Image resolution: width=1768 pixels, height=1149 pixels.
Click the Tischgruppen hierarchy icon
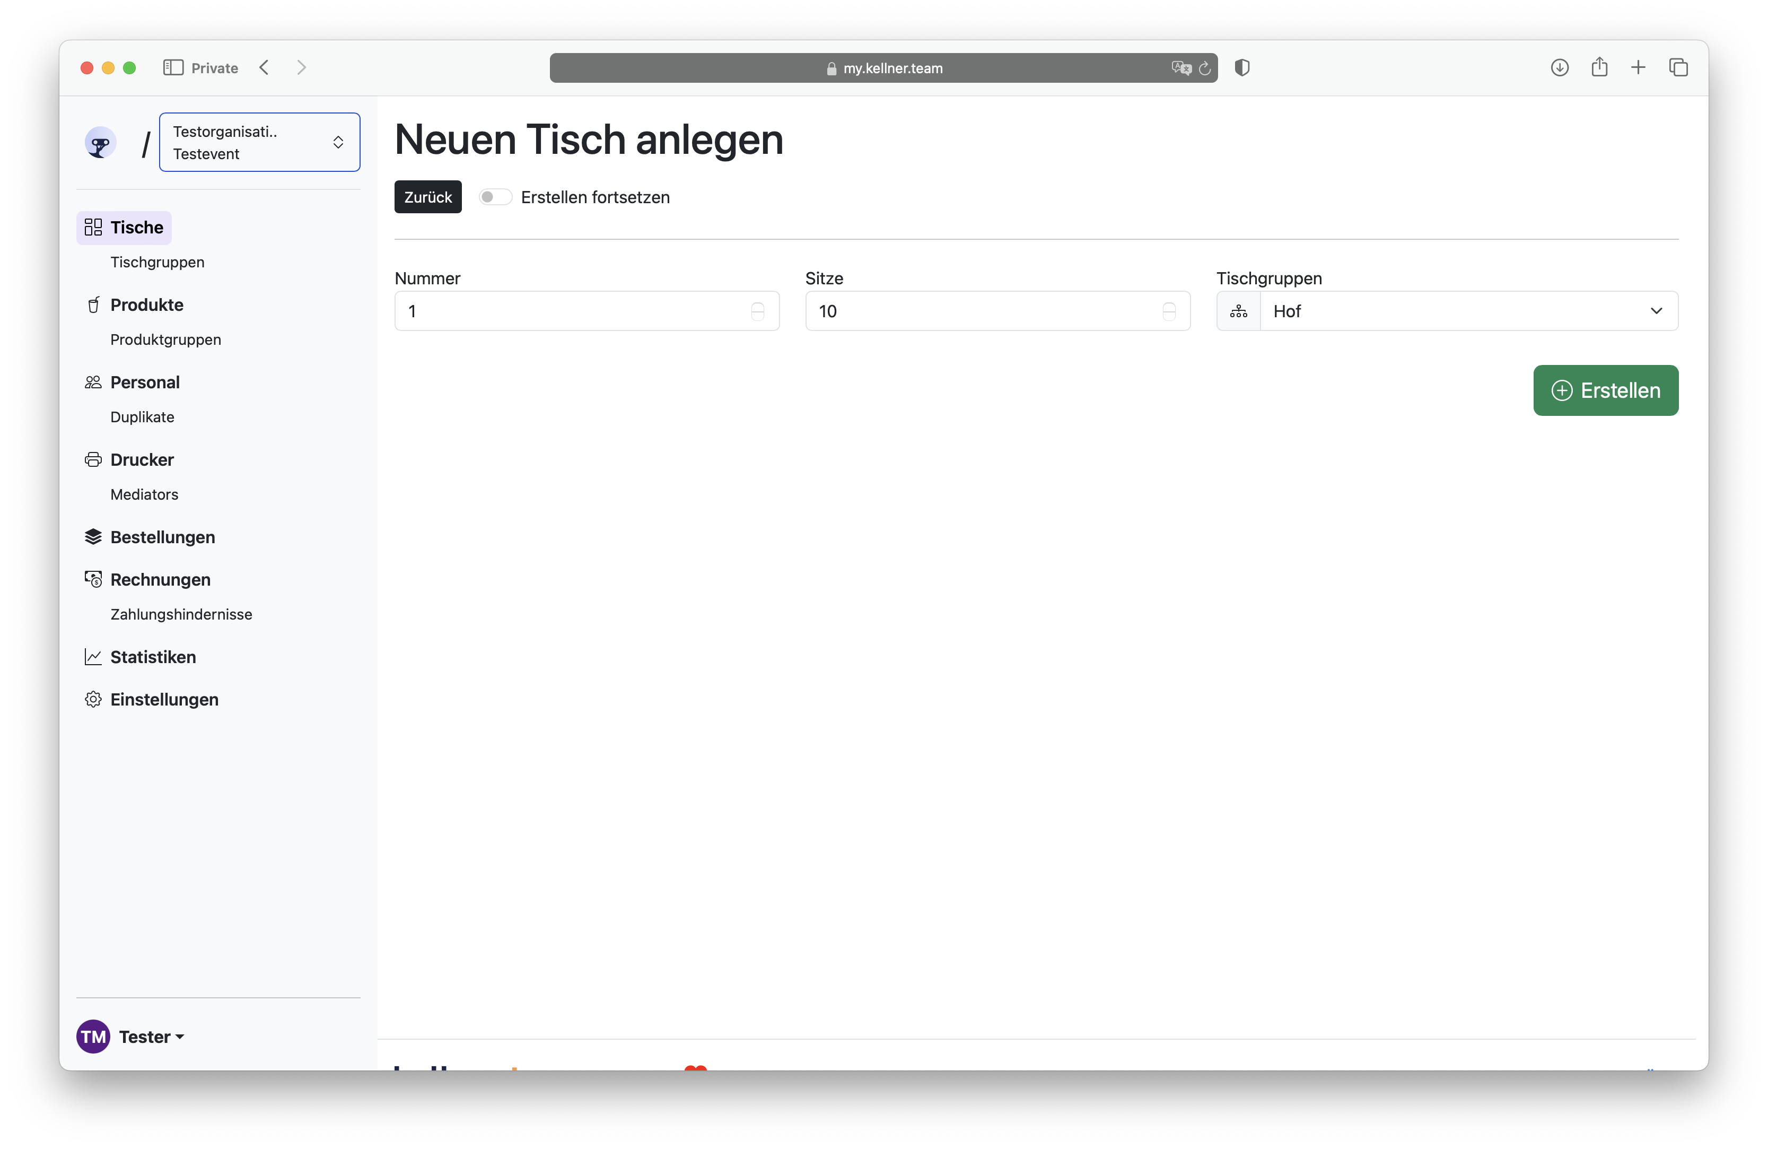(1238, 311)
